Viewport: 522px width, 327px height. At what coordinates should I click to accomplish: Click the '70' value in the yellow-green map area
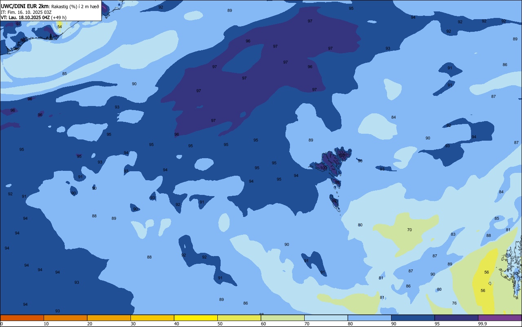409,230
